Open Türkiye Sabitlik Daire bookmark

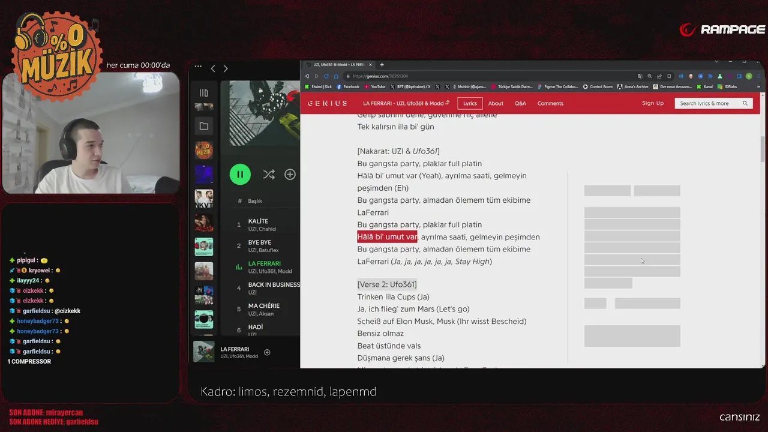point(512,86)
